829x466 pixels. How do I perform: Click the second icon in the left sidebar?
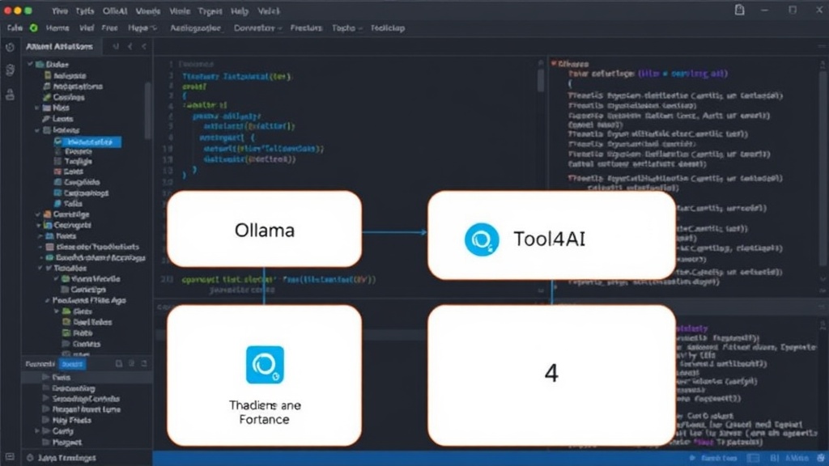10,70
